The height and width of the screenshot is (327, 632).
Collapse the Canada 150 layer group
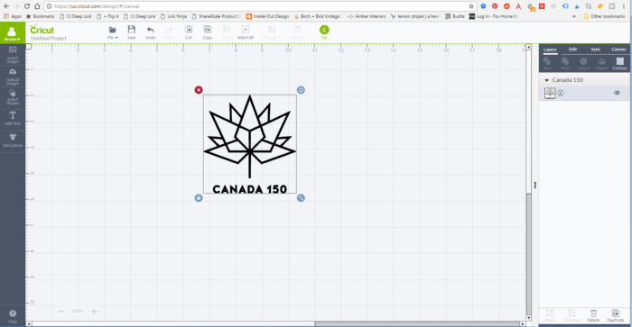coord(546,80)
